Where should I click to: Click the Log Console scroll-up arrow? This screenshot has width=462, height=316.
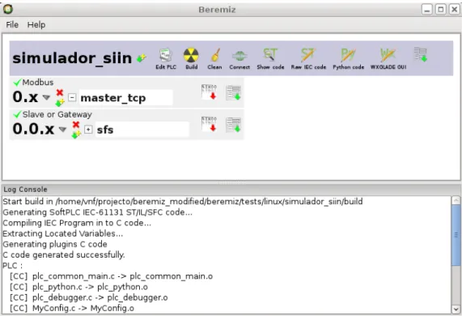tap(456, 200)
